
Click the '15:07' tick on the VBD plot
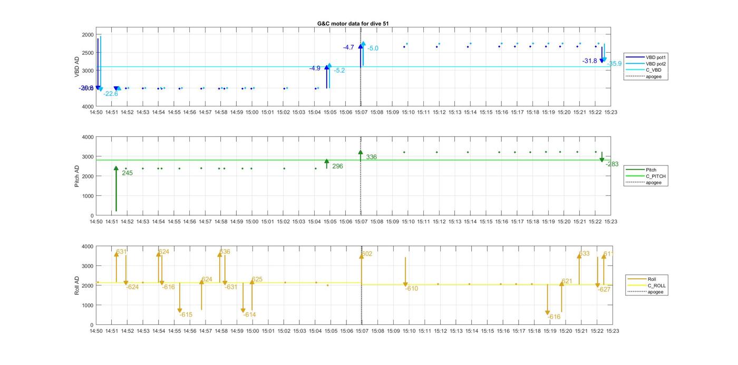(x=361, y=112)
